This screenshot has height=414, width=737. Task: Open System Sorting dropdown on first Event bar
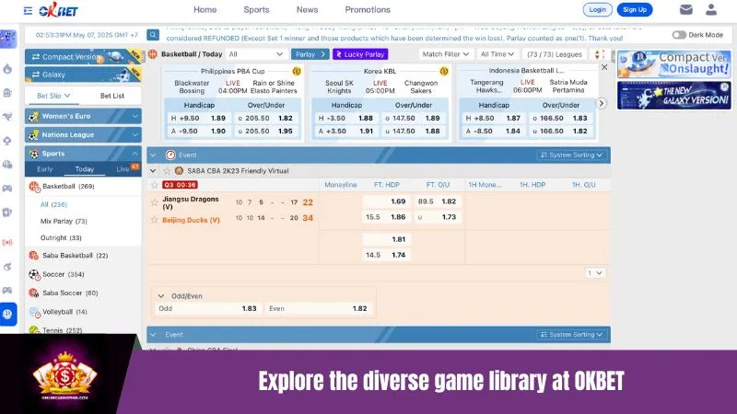tap(571, 155)
